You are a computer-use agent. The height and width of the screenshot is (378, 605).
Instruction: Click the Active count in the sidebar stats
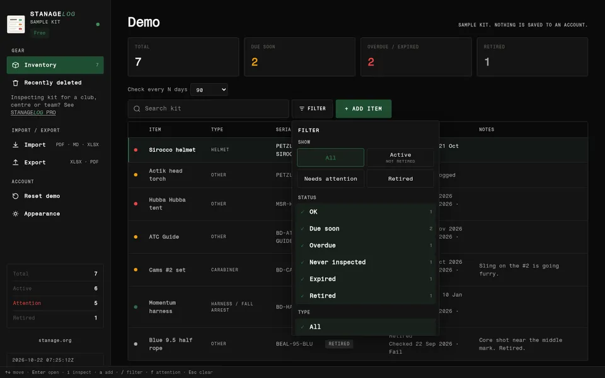click(x=96, y=289)
